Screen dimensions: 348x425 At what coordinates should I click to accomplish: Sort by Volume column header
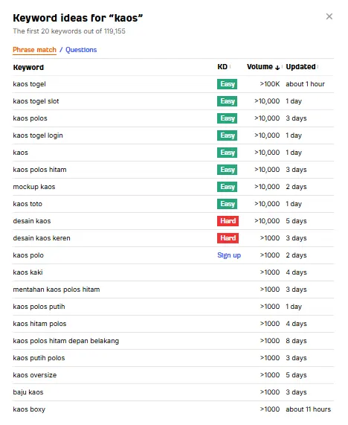point(263,67)
